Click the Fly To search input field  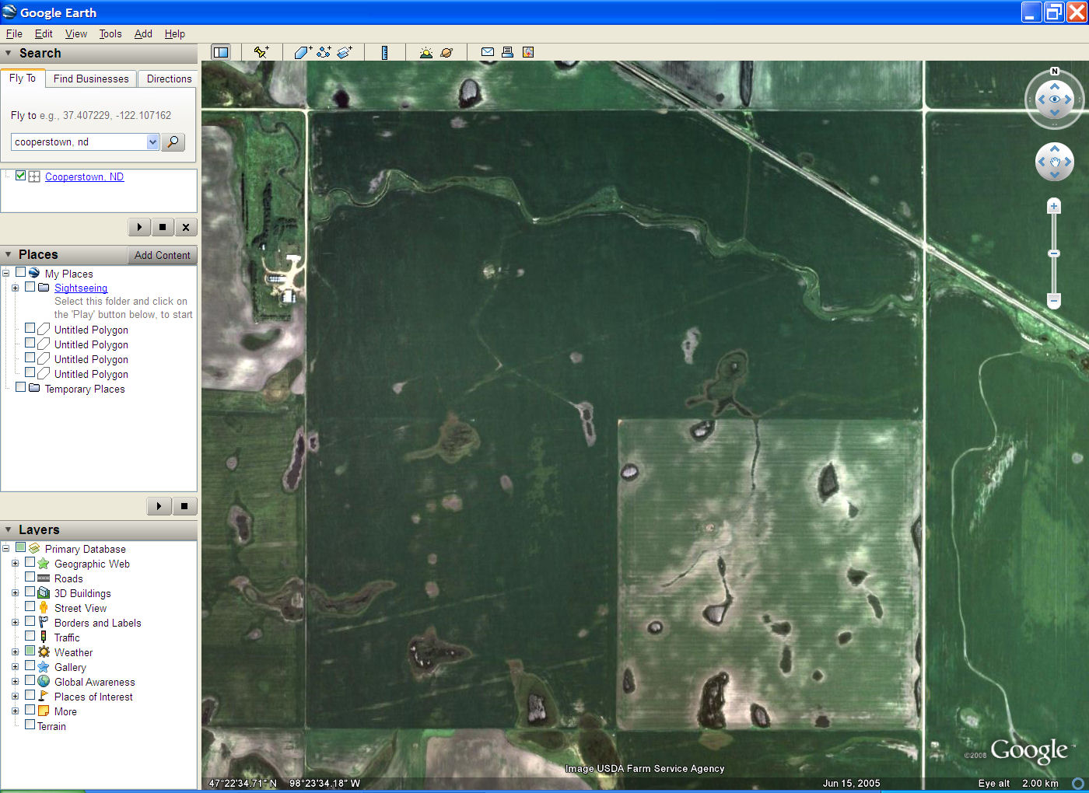point(79,141)
